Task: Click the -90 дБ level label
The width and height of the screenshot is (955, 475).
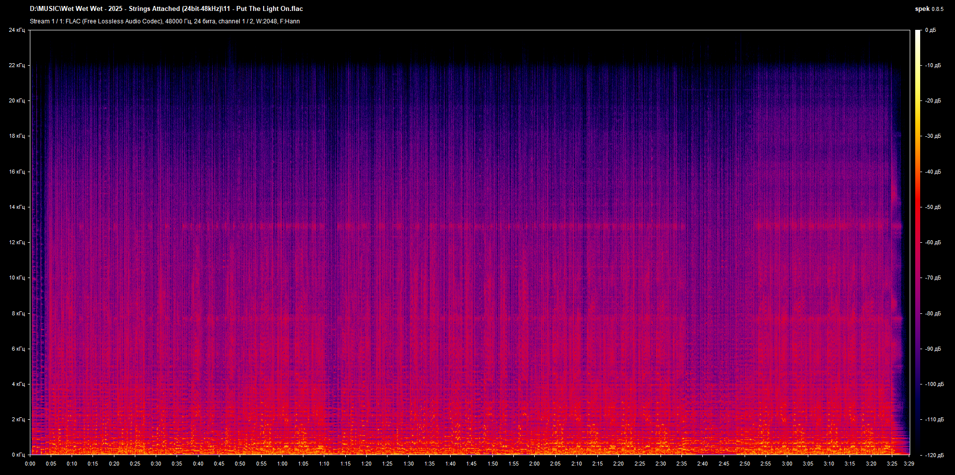Action: tap(933, 349)
